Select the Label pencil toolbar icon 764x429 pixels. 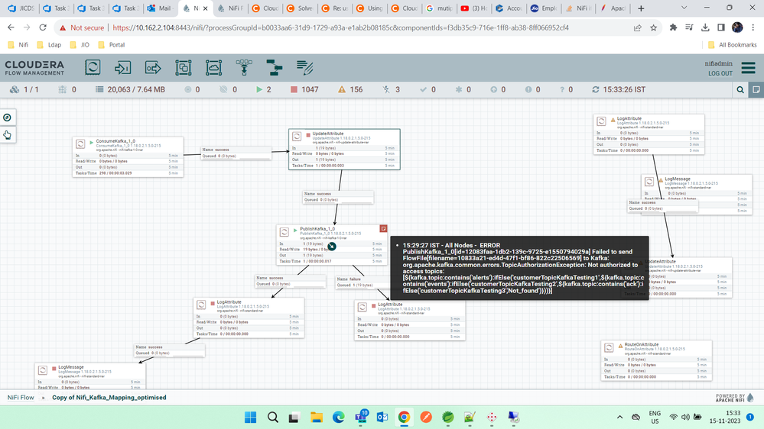pyautogui.click(x=304, y=68)
